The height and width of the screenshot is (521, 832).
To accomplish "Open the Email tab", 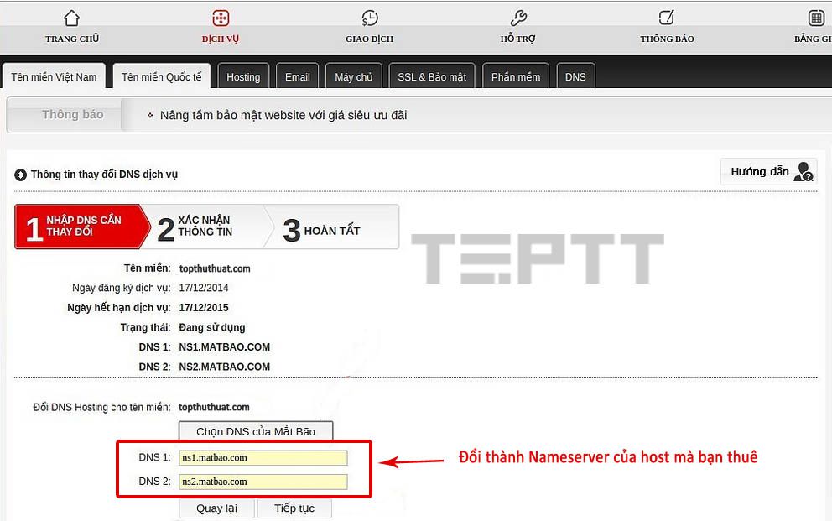I will 297,77.
